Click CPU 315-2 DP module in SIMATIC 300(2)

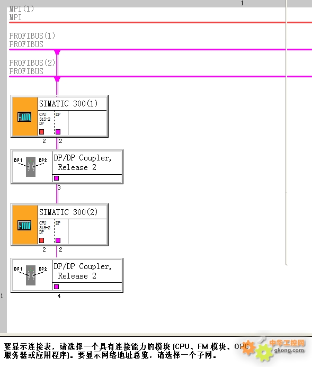44,228
